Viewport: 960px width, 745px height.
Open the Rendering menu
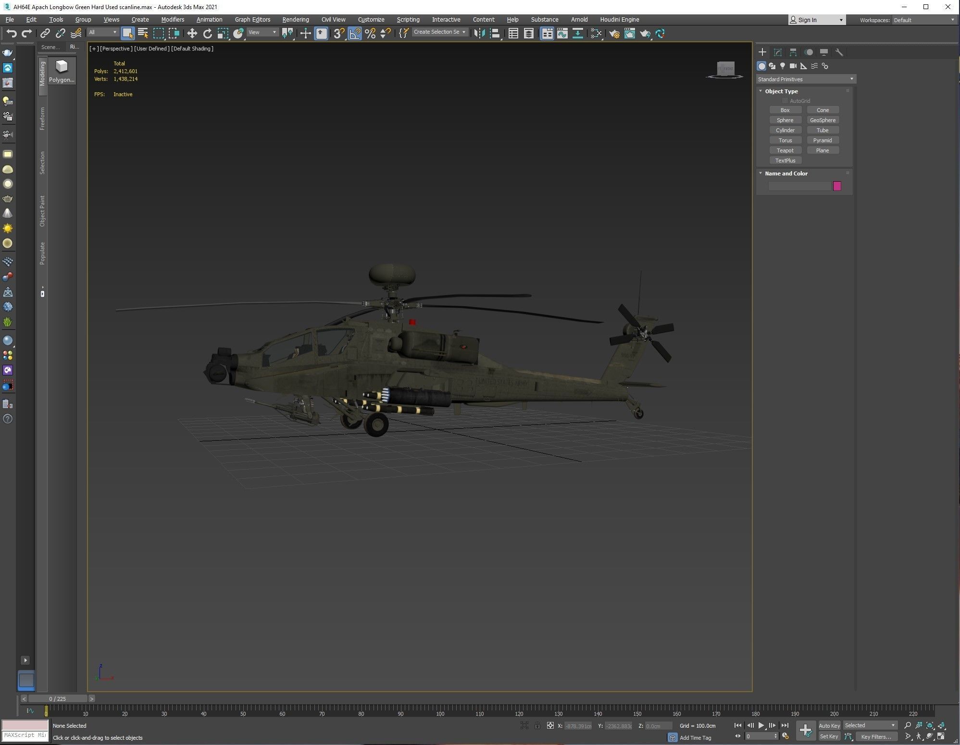(x=295, y=20)
